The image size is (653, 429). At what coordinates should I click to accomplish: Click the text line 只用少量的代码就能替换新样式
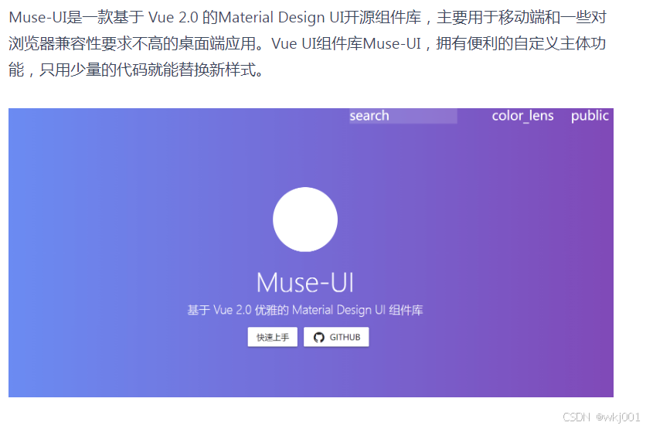[151, 70]
